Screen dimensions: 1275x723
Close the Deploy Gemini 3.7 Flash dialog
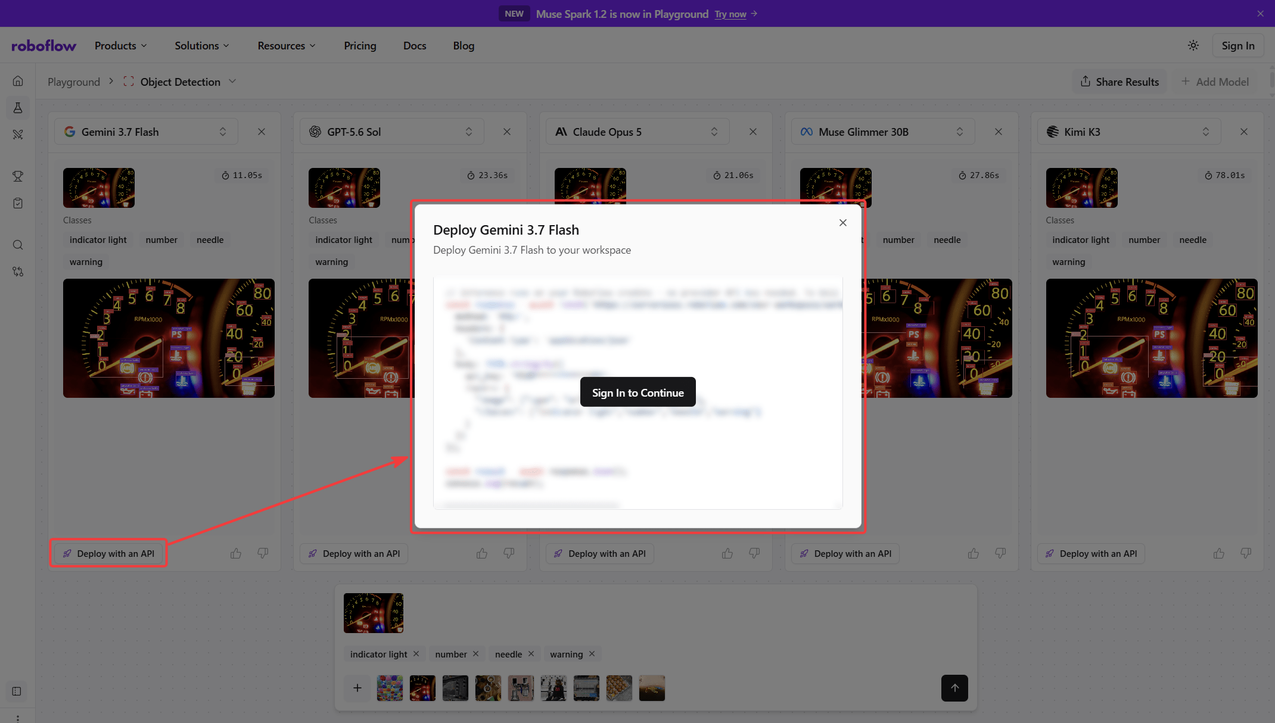tap(842, 223)
